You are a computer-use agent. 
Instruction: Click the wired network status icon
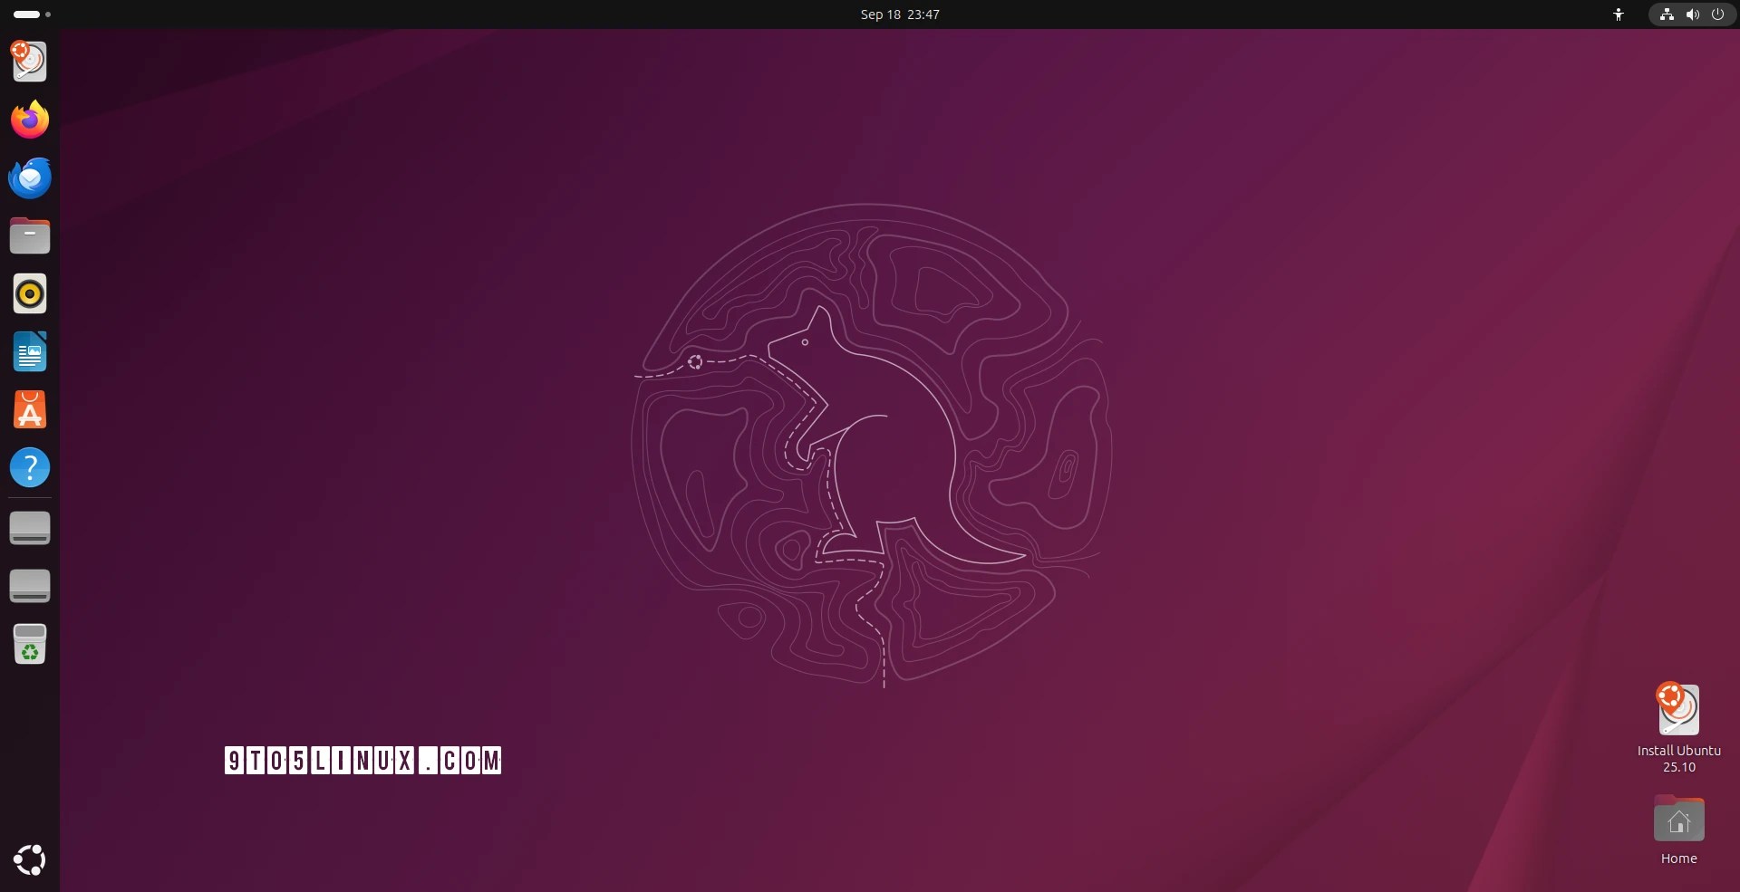point(1667,14)
